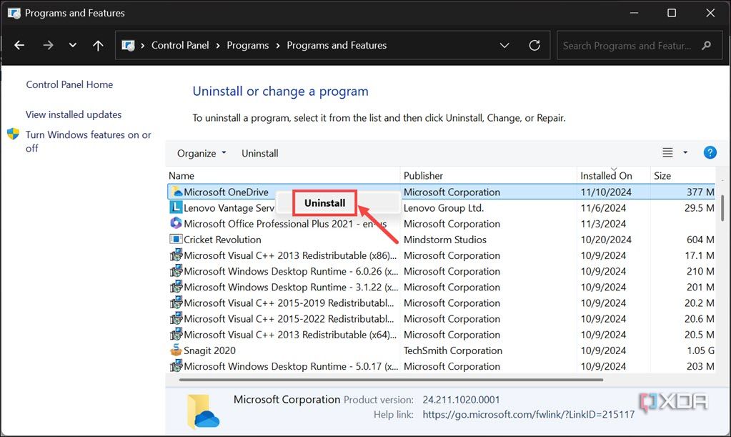Choose Uninstall from the context menu

[x=325, y=203]
